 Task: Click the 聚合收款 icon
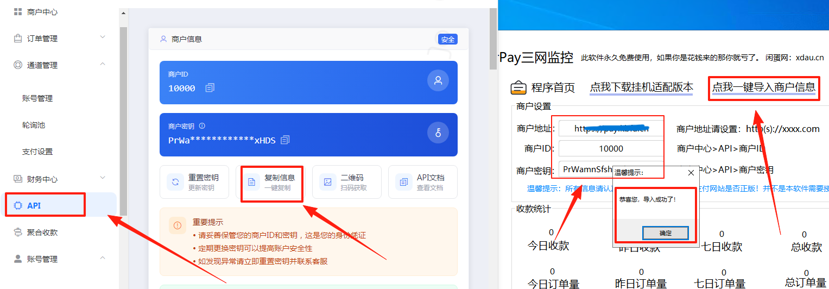pyautogui.click(x=18, y=232)
